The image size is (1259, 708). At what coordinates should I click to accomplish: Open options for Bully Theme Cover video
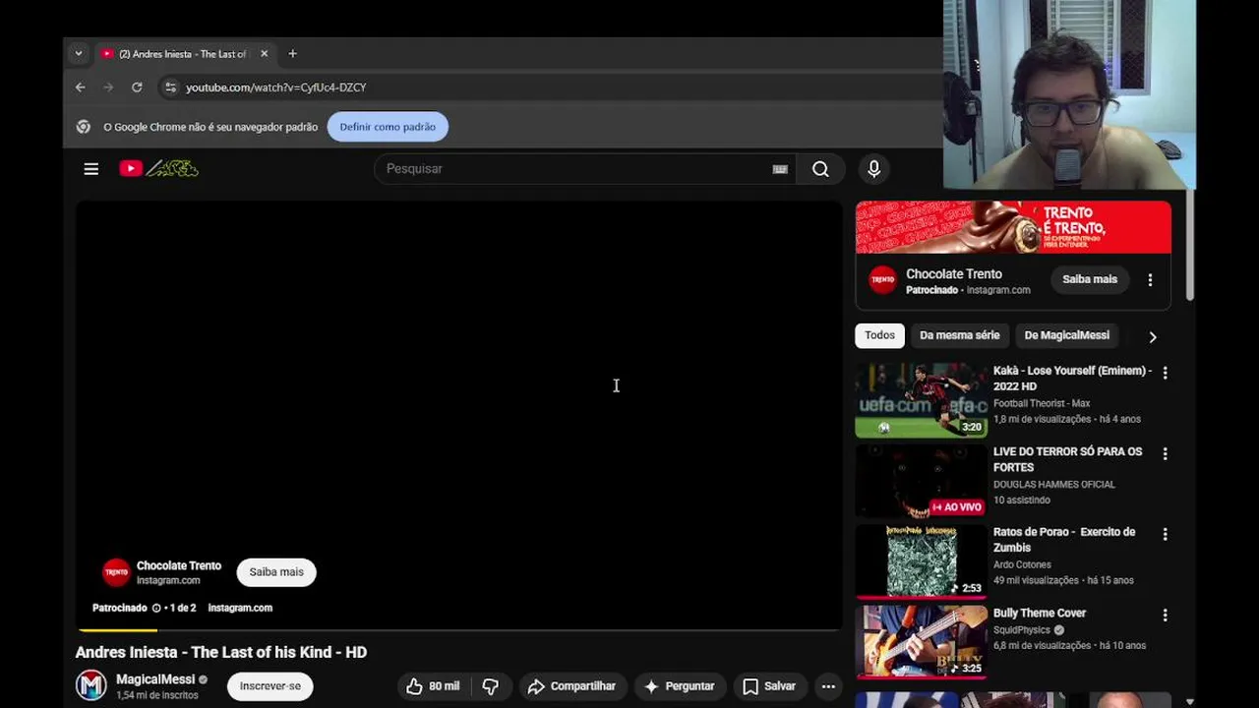1165,616
